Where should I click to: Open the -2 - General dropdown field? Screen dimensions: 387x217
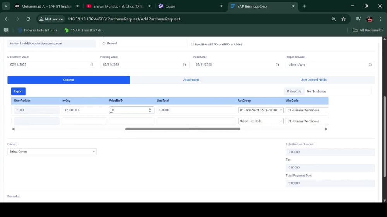click(x=144, y=43)
